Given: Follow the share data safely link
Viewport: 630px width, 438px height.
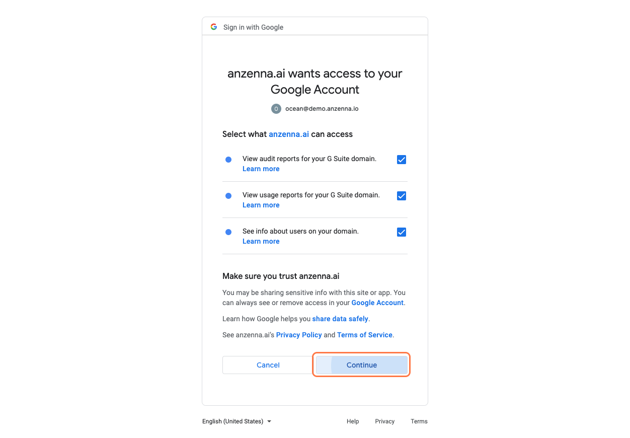Looking at the screenshot, I should tap(340, 319).
